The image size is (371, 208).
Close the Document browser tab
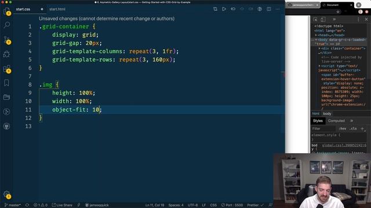tap(351, 5)
